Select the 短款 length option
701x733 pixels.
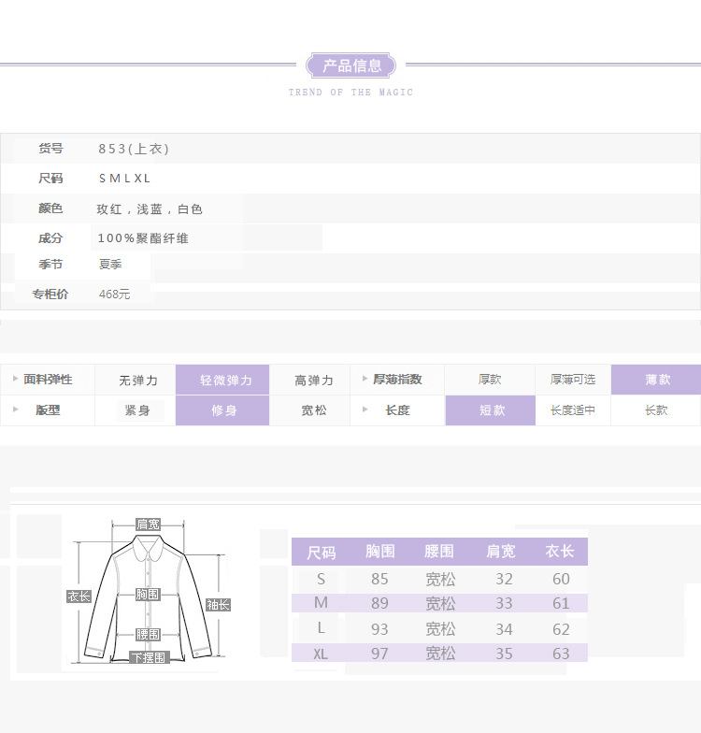coord(491,410)
